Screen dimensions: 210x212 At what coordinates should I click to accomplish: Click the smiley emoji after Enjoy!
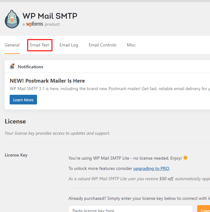185,158
